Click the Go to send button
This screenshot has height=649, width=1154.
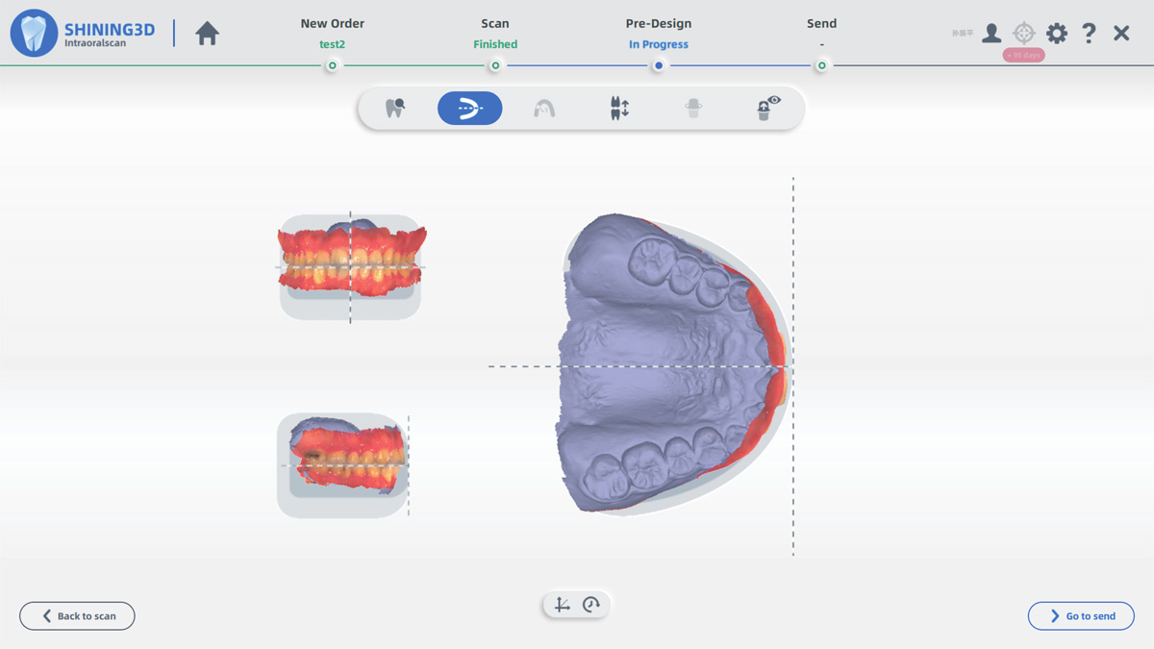[1081, 616]
